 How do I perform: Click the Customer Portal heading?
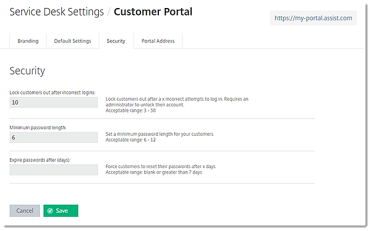tap(153, 12)
